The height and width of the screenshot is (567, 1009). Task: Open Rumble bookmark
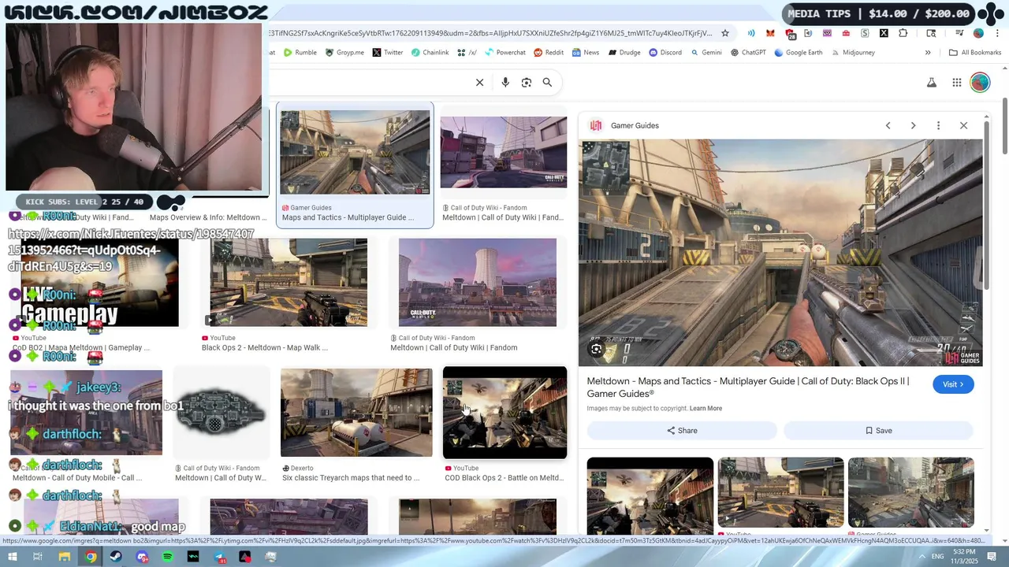(300, 53)
